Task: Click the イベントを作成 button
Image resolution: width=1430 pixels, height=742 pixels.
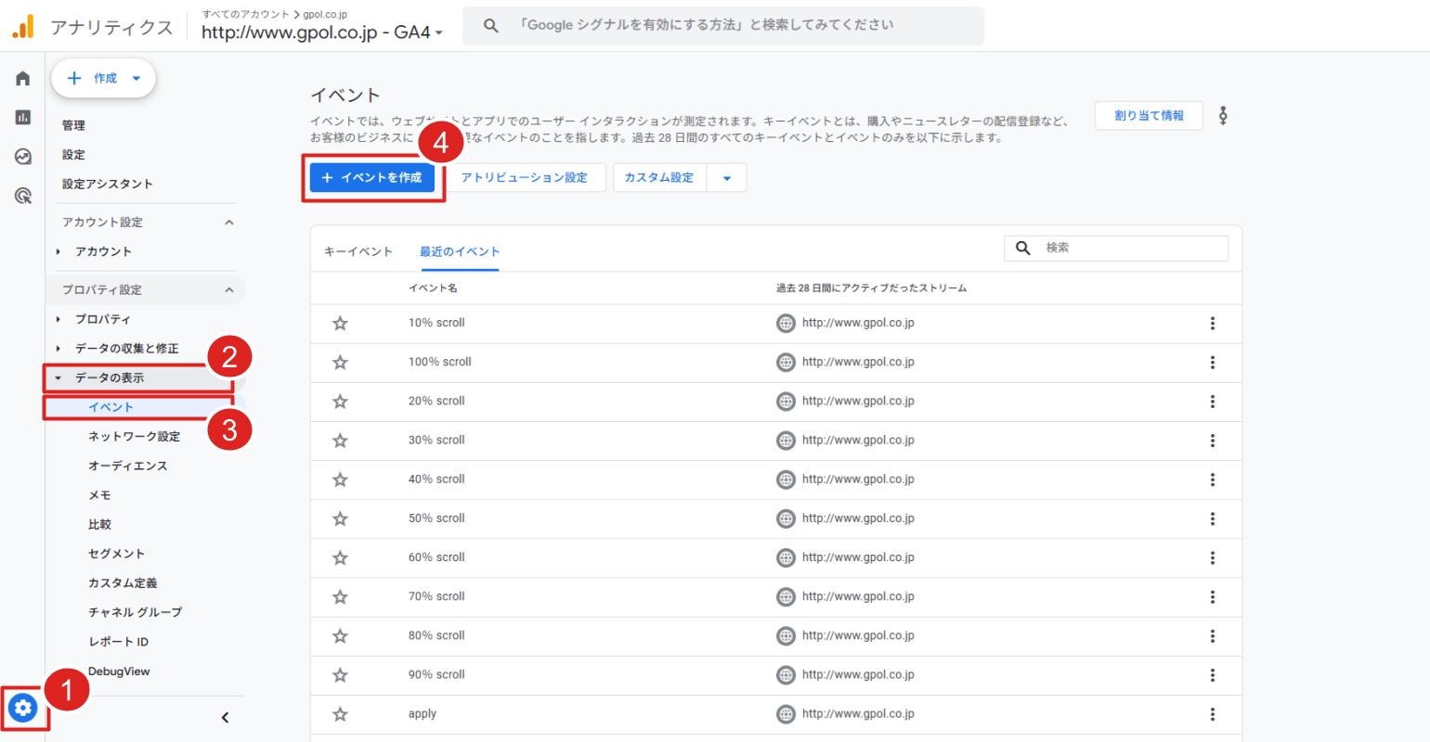Action: pyautogui.click(x=371, y=177)
